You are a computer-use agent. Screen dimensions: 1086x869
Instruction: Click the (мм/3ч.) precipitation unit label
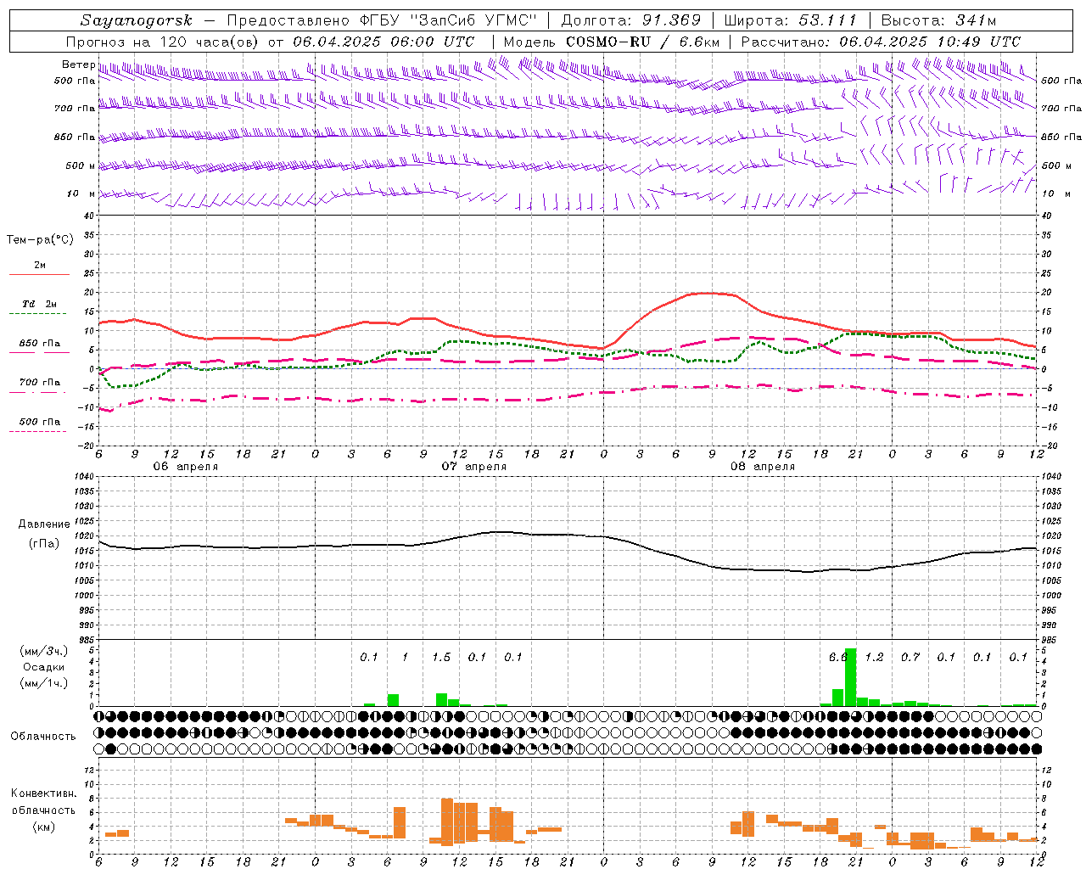(x=44, y=651)
